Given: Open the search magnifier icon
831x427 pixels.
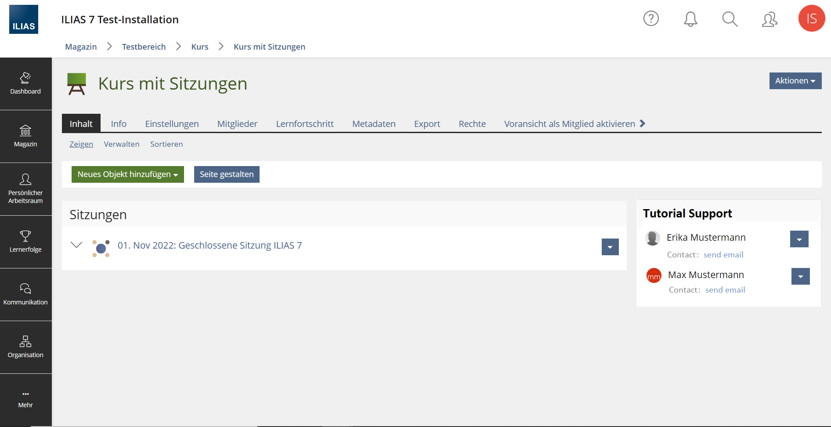Looking at the screenshot, I should click(730, 19).
